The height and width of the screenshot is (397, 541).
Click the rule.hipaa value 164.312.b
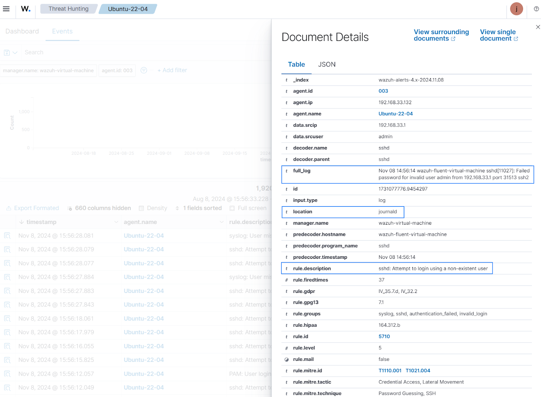pos(389,325)
